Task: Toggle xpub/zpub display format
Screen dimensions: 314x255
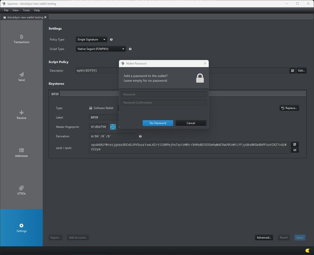Action: point(295,150)
